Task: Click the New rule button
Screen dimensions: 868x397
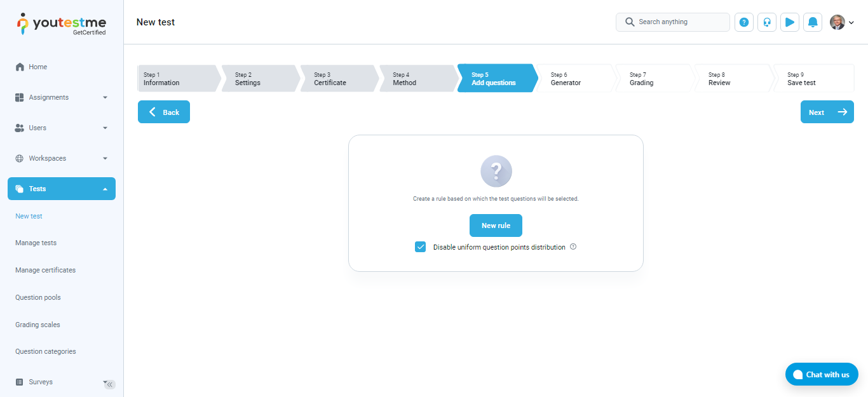Action: point(496,225)
